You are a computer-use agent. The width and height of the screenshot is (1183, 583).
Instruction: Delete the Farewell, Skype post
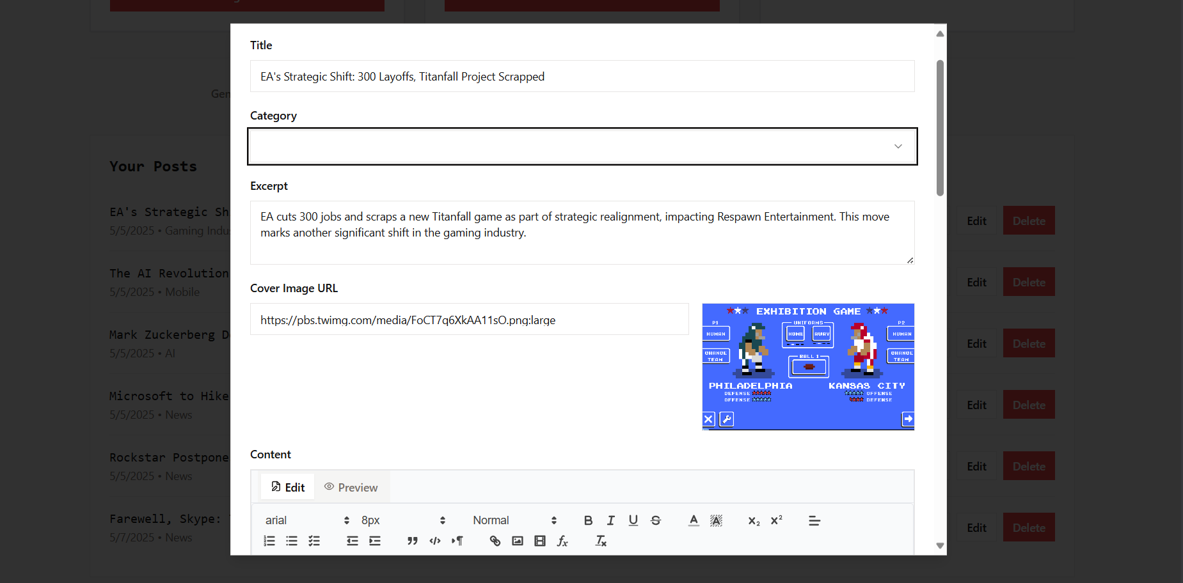pos(1029,527)
